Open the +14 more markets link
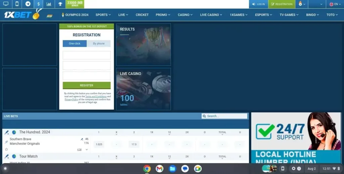Screen dimensions: 344x174 coord(79,150)
